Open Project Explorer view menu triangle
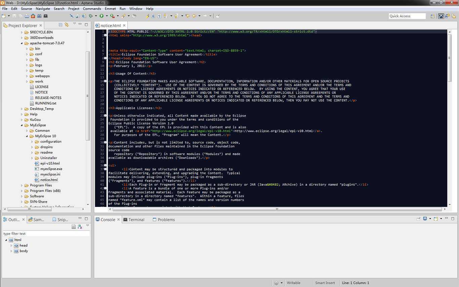This screenshot has width=459, height=287. coord(74,24)
